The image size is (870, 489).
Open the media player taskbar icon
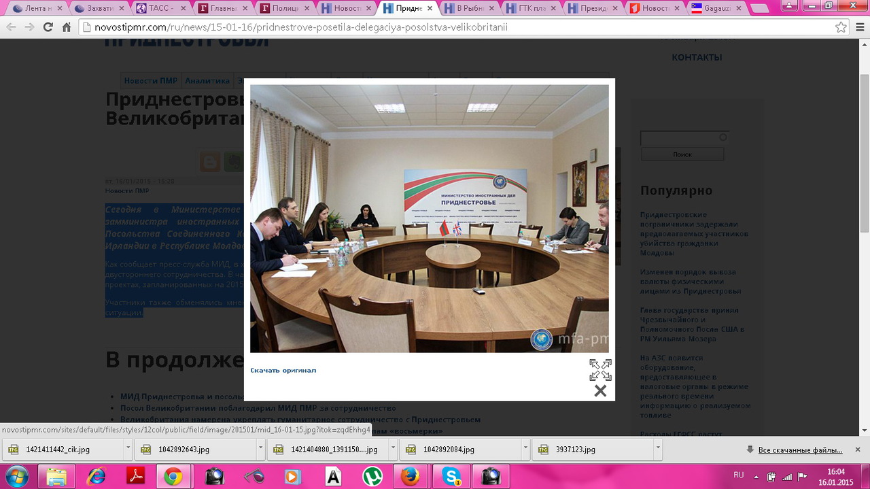[x=293, y=476]
